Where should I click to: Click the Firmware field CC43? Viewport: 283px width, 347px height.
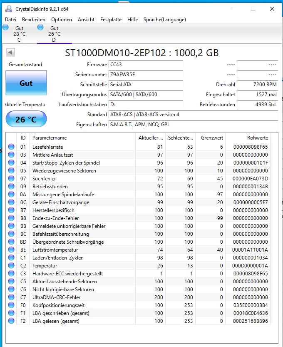click(x=146, y=65)
